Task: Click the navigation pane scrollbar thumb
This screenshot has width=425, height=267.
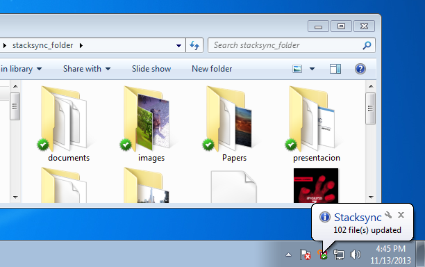Action: [x=15, y=106]
